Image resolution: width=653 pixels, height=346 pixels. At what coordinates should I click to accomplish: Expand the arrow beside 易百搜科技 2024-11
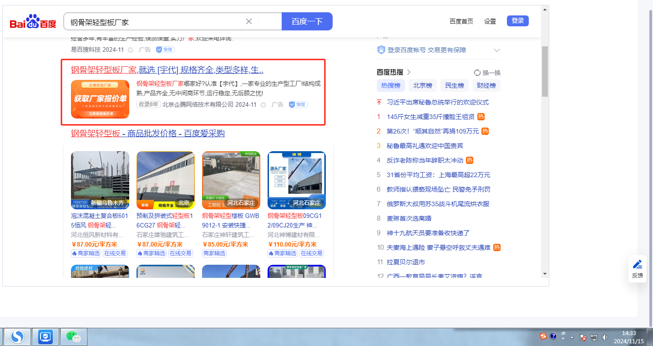[131, 50]
